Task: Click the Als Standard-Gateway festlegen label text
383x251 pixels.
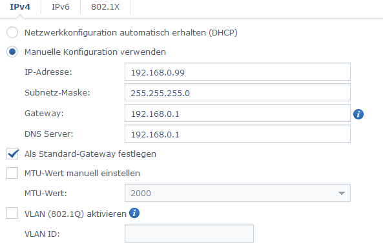Action: (x=90, y=154)
